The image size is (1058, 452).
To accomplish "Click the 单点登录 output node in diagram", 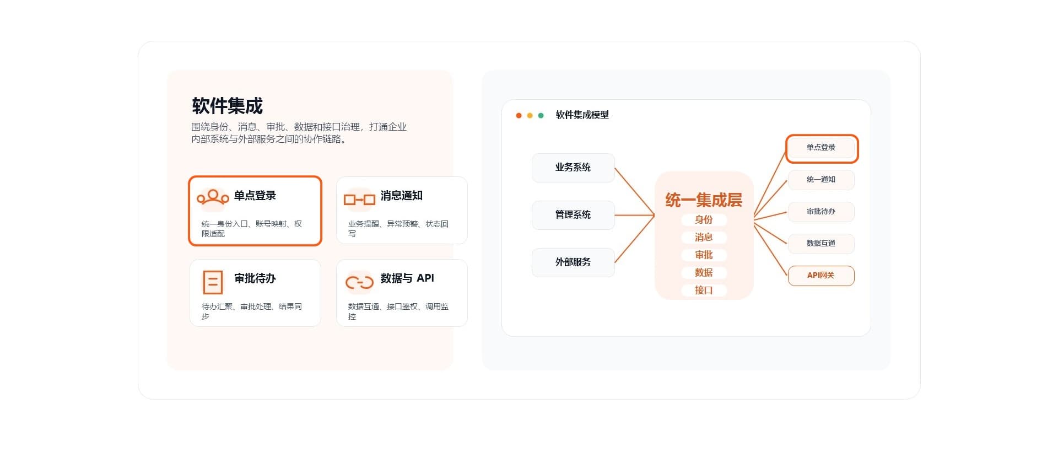I will (x=822, y=148).
